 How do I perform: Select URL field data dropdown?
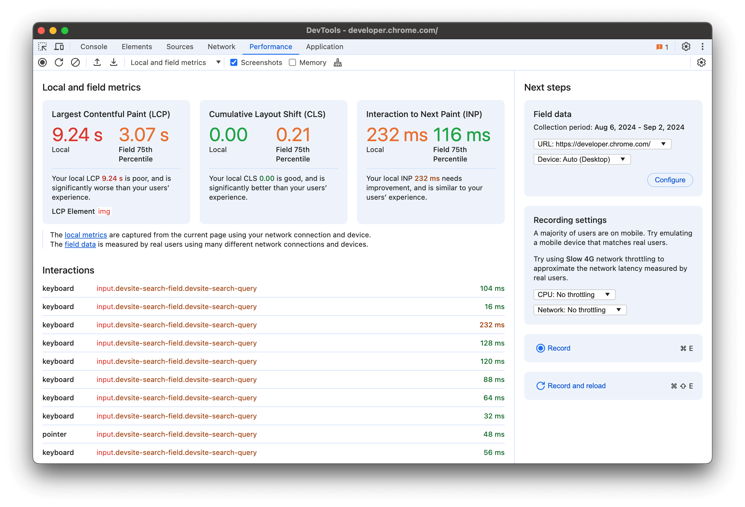click(601, 144)
